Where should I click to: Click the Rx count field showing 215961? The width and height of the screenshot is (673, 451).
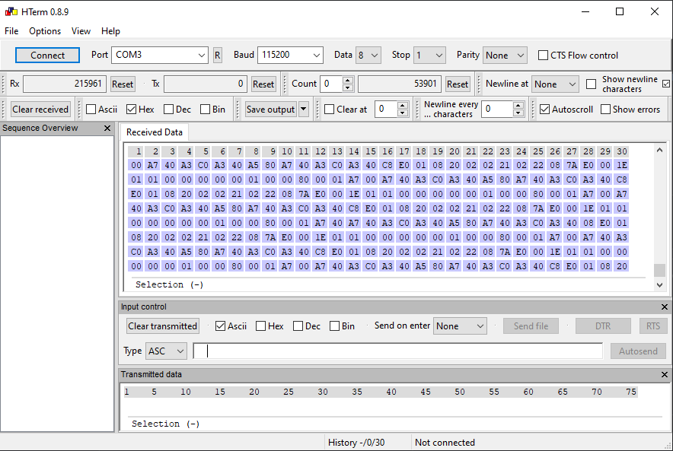[x=65, y=84]
